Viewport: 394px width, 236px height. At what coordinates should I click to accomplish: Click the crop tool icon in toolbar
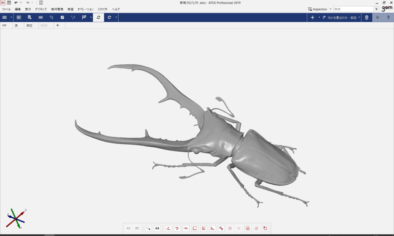coord(51,18)
